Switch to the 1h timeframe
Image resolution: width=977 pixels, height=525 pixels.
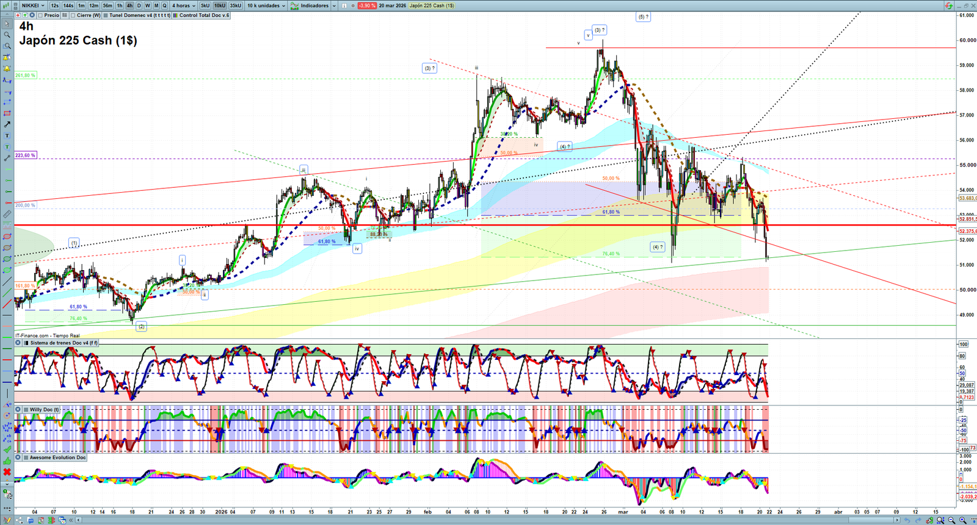tap(120, 5)
